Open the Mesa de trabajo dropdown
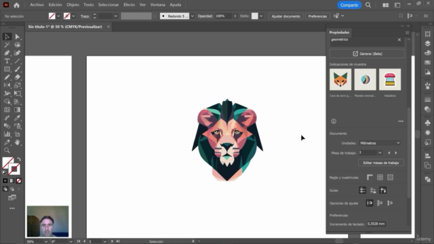Screen dimensions: 434x244 pyautogui.click(x=380, y=152)
